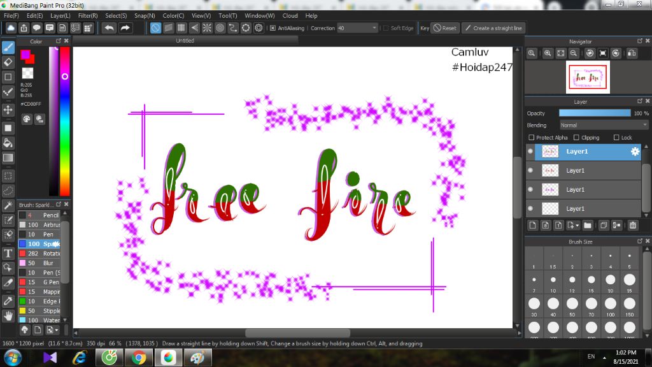Select the G Pen brush entry
This screenshot has height=367, width=652.
(x=39, y=282)
